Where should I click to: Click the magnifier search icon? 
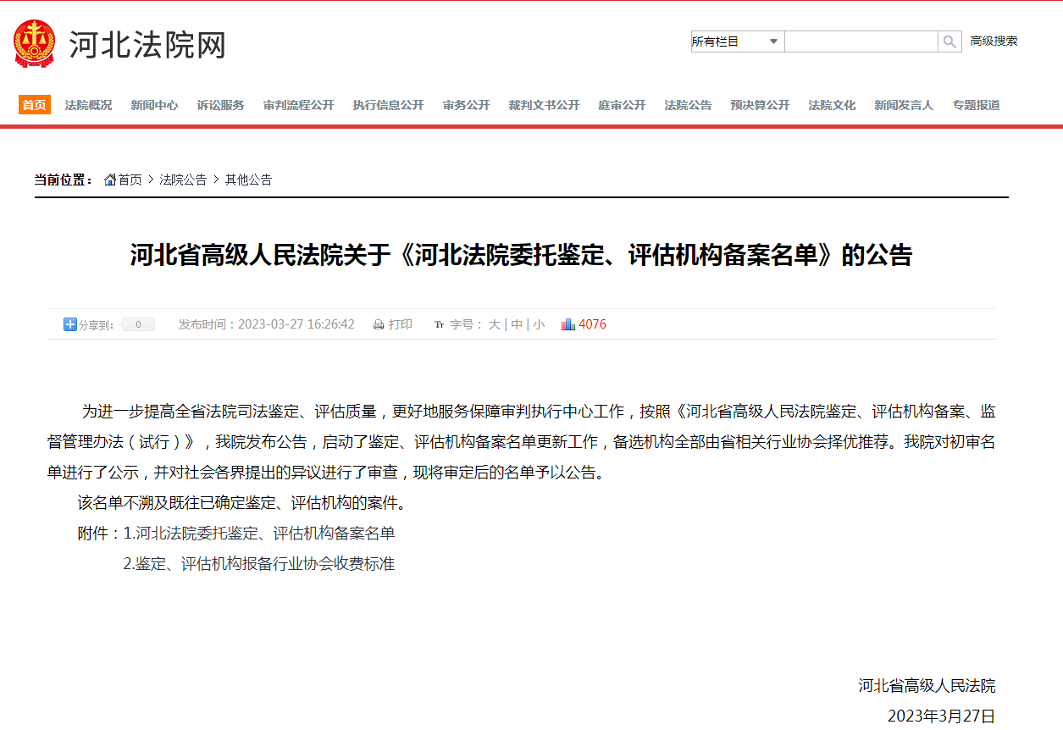pyautogui.click(x=950, y=41)
